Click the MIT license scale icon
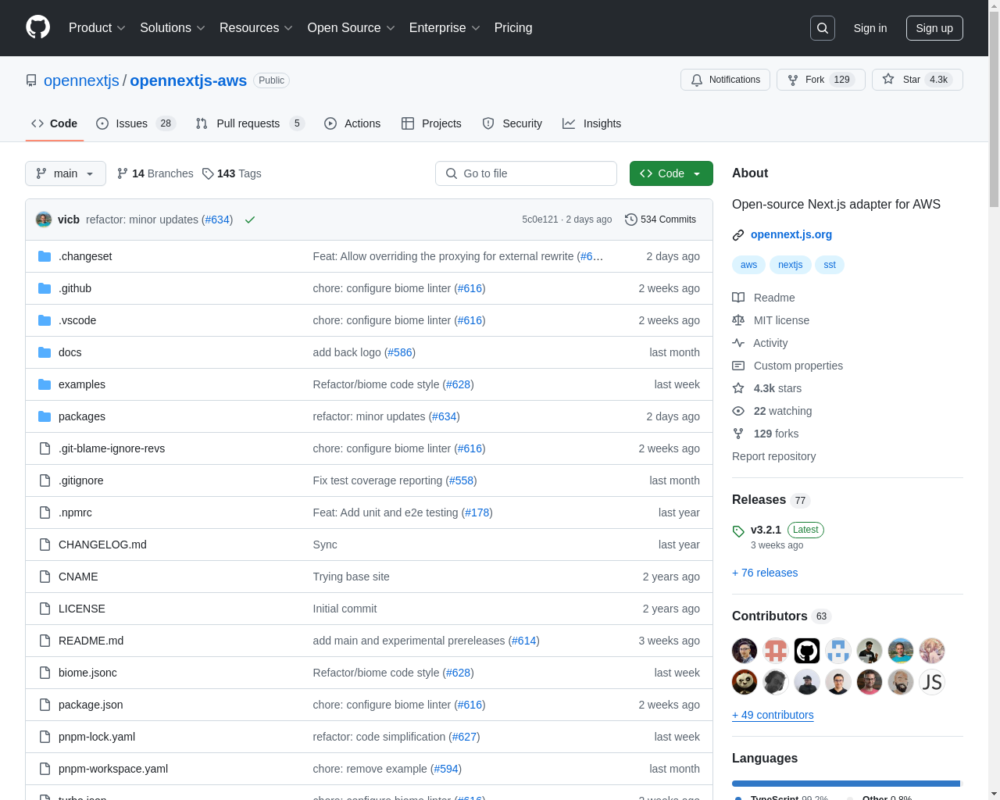 click(x=738, y=320)
